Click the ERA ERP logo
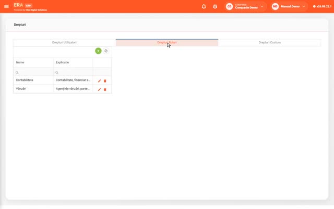334x209 pixels. pos(23,6)
